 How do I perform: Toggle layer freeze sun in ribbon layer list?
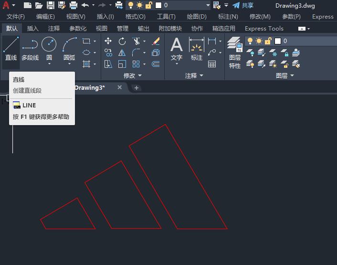point(259,41)
